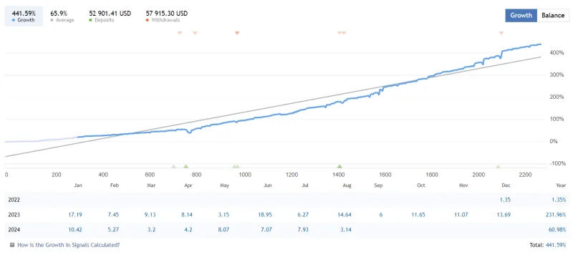
Task: Click the green Deposits legend dot
Action: (91, 20)
